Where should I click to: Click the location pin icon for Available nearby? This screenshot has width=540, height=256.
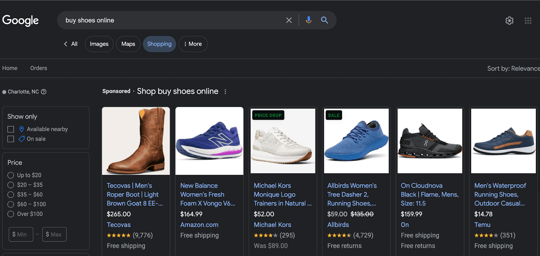(x=22, y=129)
